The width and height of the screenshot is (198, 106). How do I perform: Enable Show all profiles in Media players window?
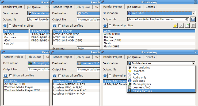(11, 75)
